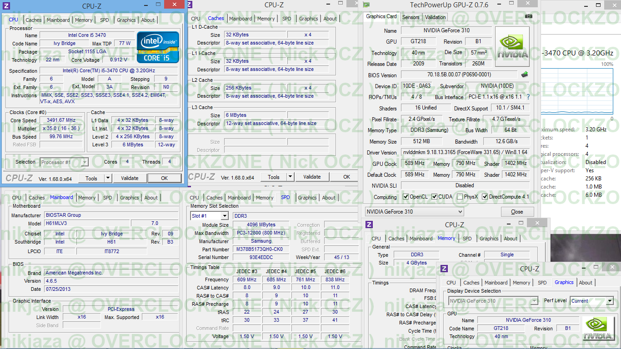Click the processor Name field "Intel Core i5 3470"
The width and height of the screenshot is (621, 349).
click(87, 35)
